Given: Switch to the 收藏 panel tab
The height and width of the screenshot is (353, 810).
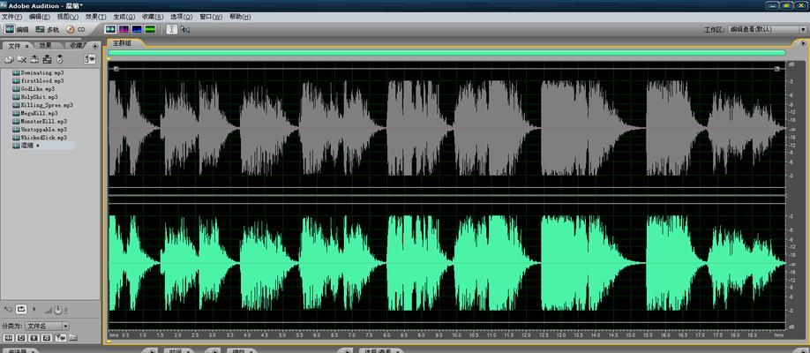Looking at the screenshot, I should click(x=77, y=46).
